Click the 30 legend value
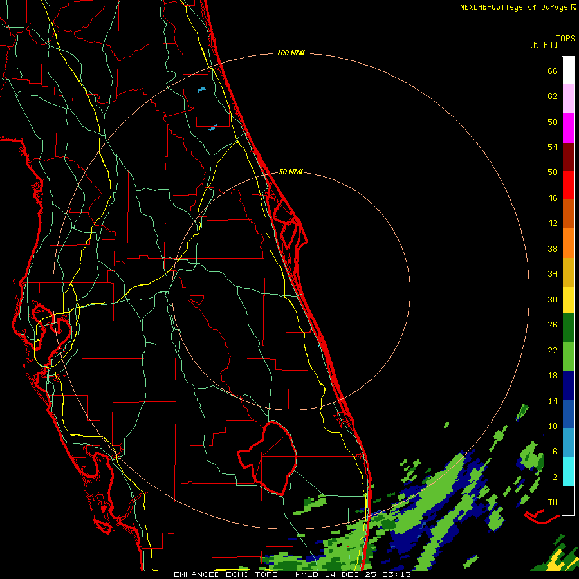 tap(553, 299)
